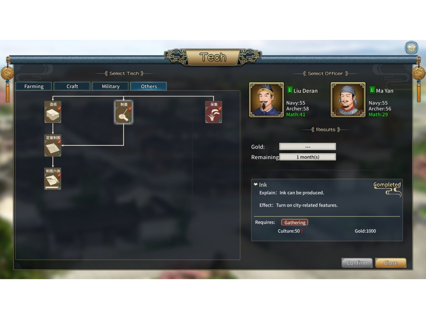Switch to the Farming tab
426x319 pixels.
coord(34,86)
